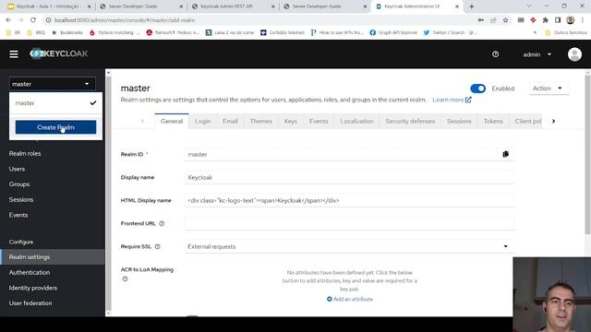The image size is (591, 332).
Task: Open the help question mark icon
Action: pos(495,54)
